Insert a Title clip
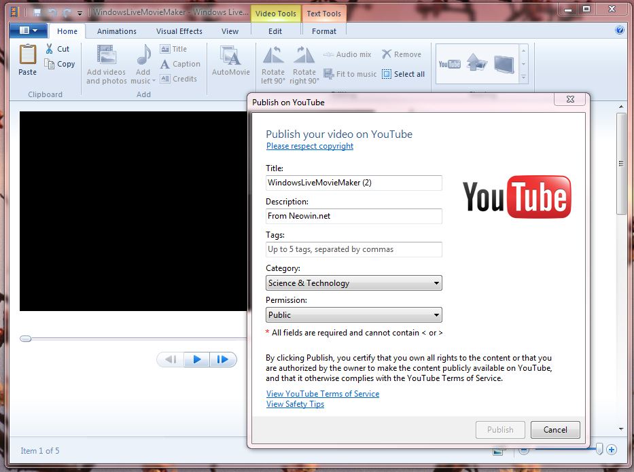The width and height of the screenshot is (634, 472). (x=173, y=49)
